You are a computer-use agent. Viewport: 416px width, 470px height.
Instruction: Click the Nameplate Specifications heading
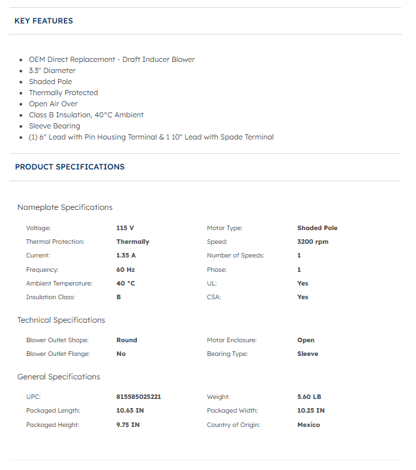coord(65,207)
